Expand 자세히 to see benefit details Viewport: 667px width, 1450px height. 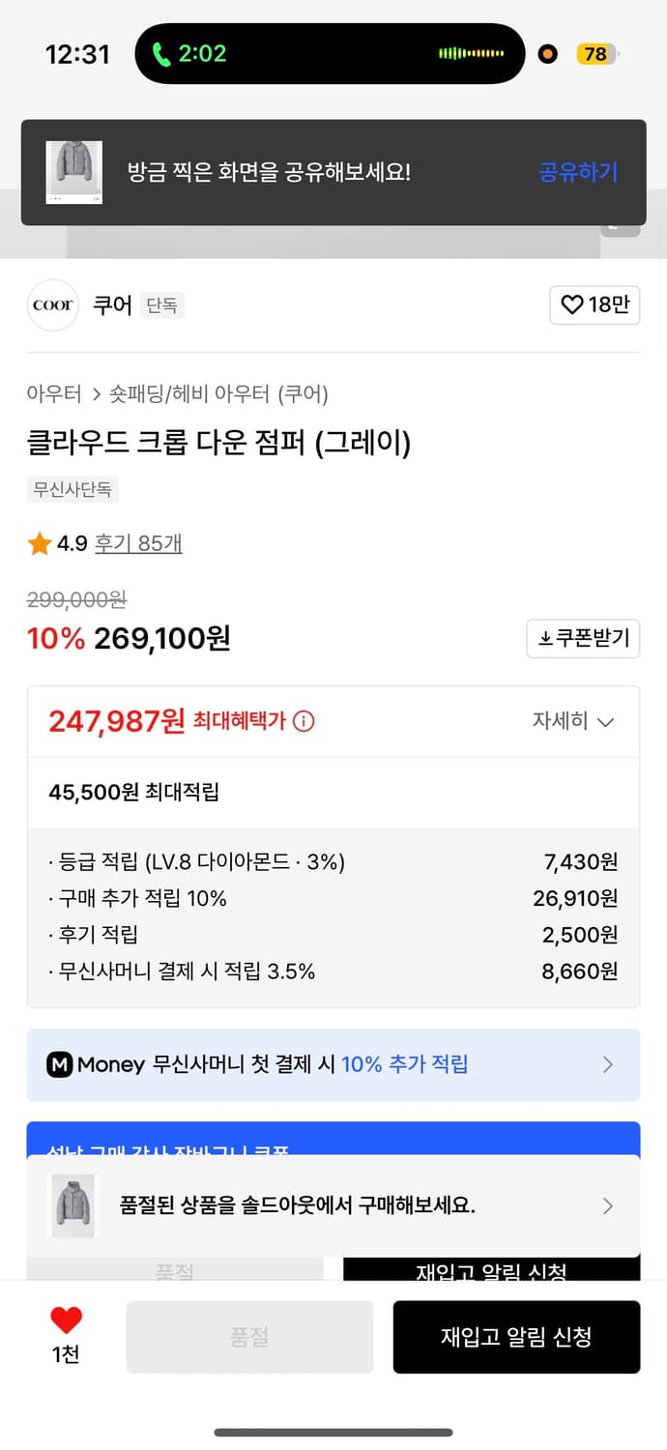[x=574, y=721]
